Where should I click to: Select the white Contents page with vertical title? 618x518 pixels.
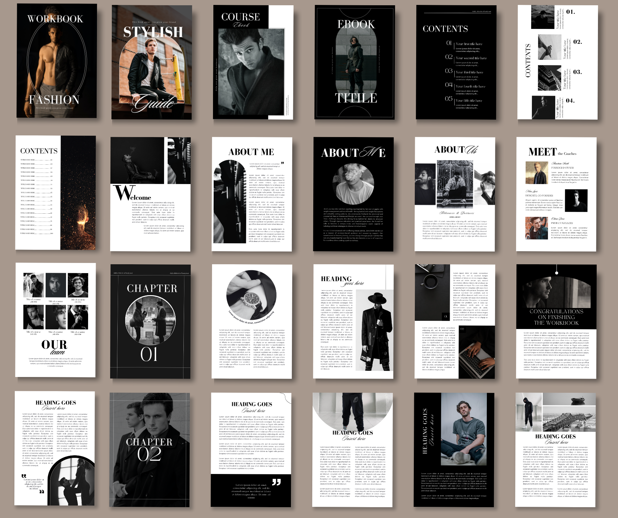pyautogui.click(x=558, y=62)
